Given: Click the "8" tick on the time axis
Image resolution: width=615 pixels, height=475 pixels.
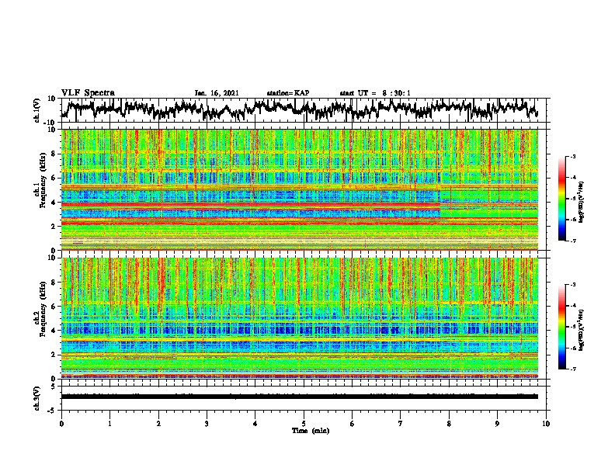Looking at the screenshot, I should coord(449,424).
